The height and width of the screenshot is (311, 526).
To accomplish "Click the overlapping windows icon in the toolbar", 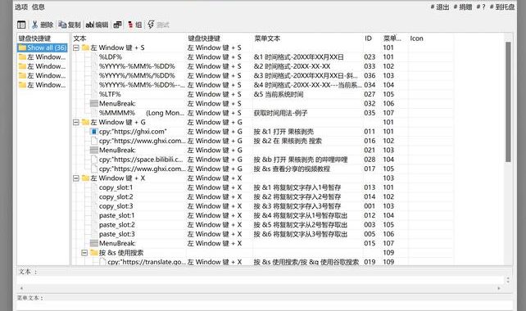I will (117, 25).
